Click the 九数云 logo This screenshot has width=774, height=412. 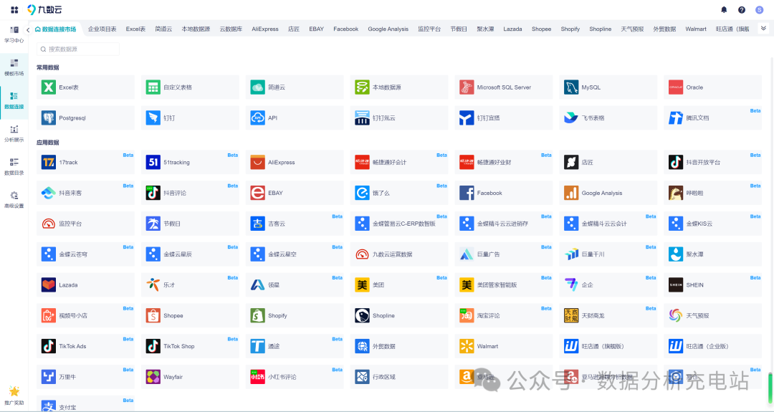[44, 9]
